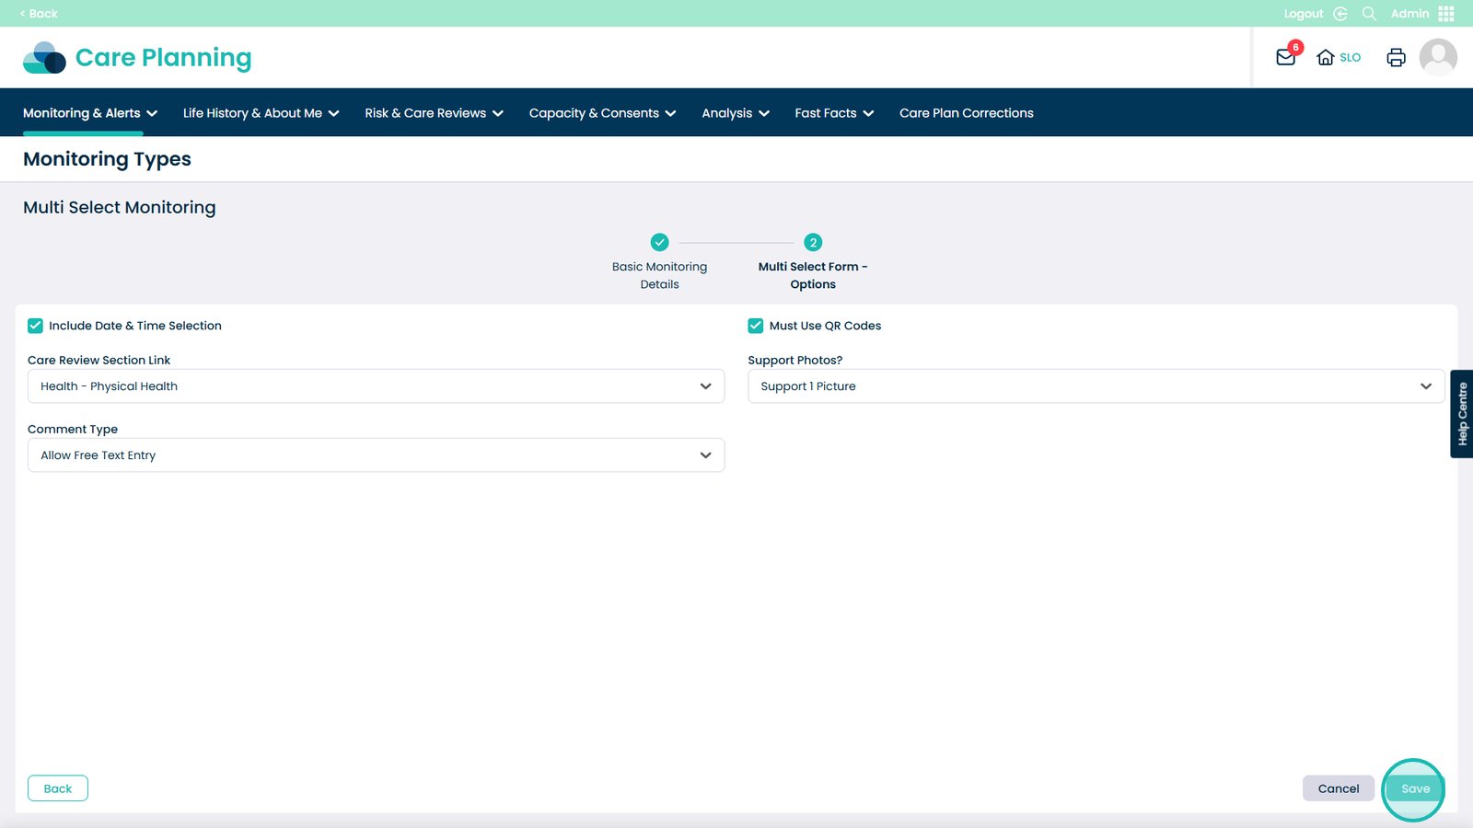Image resolution: width=1473 pixels, height=828 pixels.
Task: Open Monitoring & Alerts menu
Action: click(x=89, y=113)
